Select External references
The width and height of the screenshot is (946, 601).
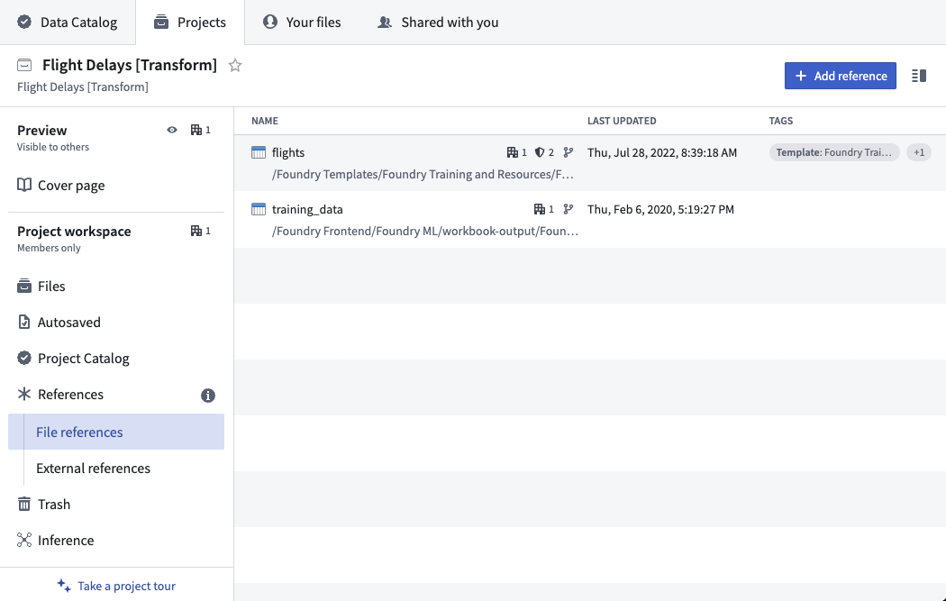[x=93, y=469]
